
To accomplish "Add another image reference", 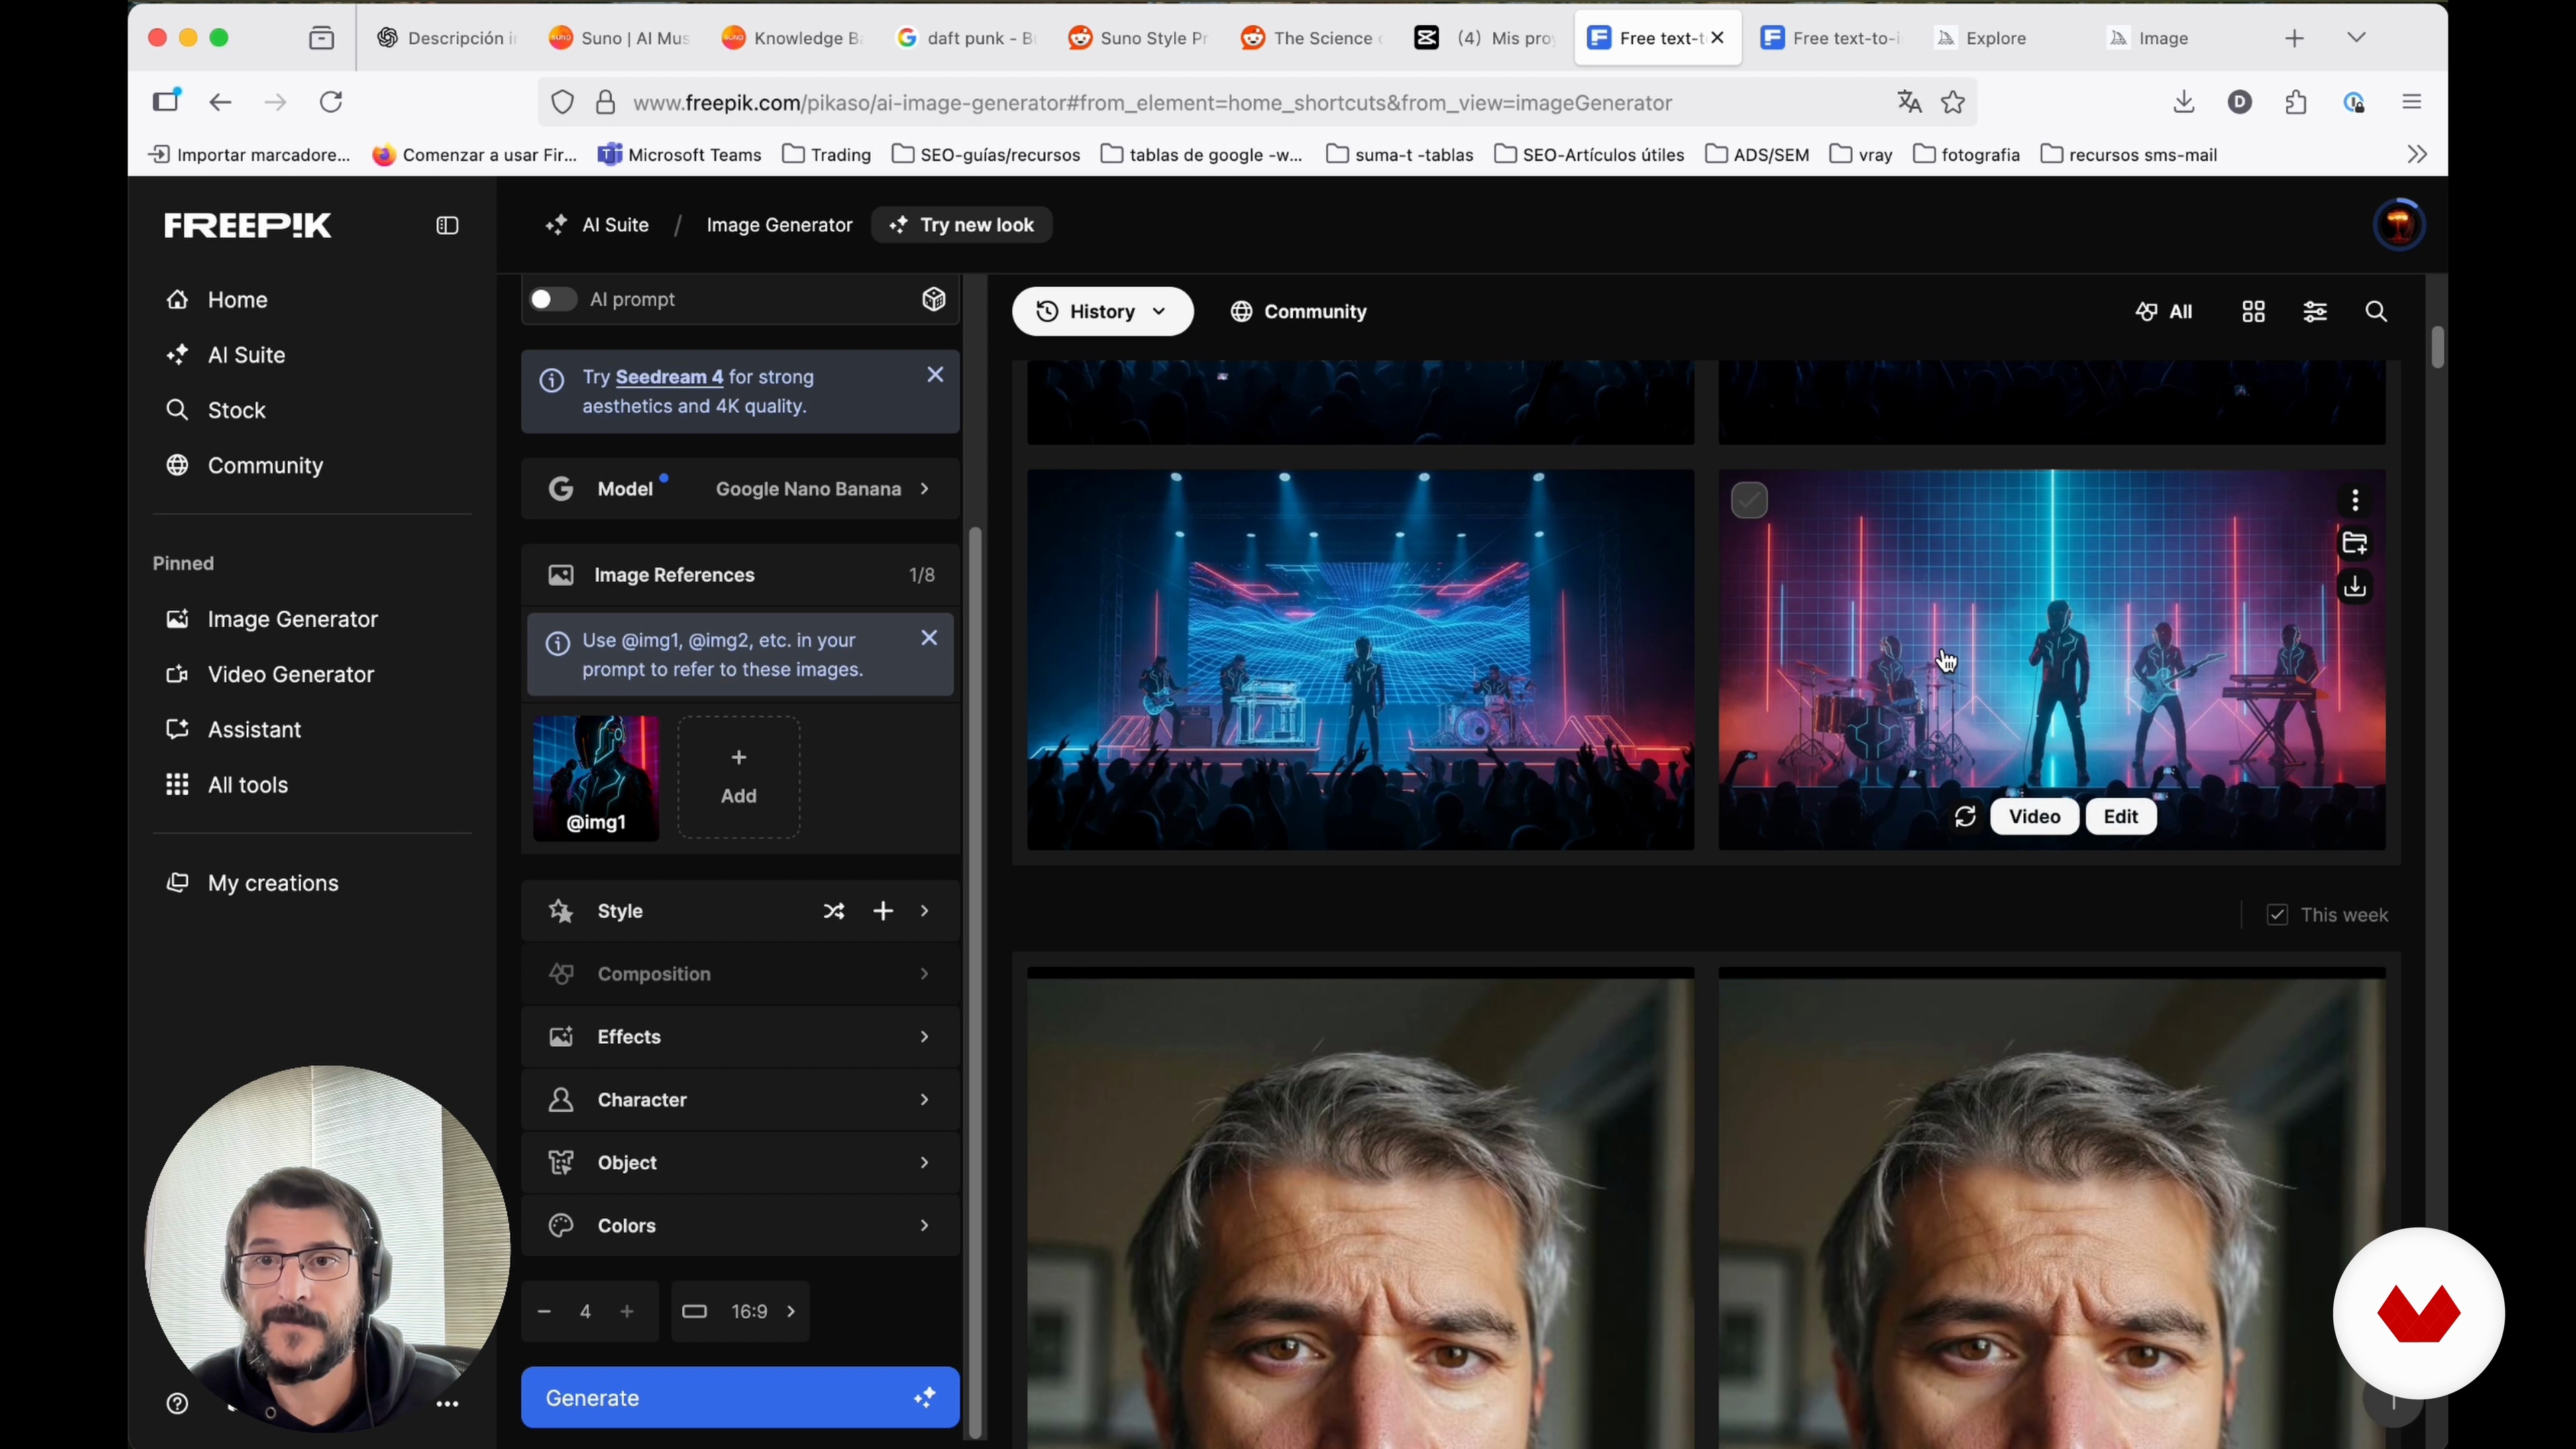I will 739,777.
